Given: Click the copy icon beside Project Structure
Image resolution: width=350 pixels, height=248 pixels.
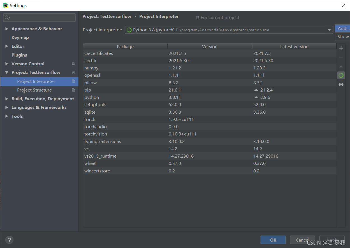Looking at the screenshot, I should point(73,90).
